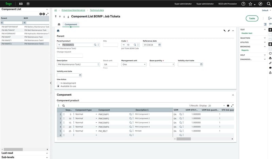Select the In development radio button
Viewport: 272px width, 159px height.
pos(58,83)
